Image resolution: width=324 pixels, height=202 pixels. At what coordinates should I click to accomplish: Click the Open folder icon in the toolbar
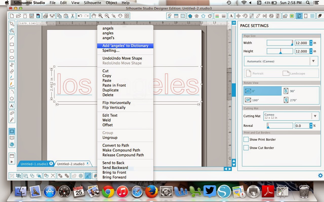pyautogui.click(x=18, y=16)
